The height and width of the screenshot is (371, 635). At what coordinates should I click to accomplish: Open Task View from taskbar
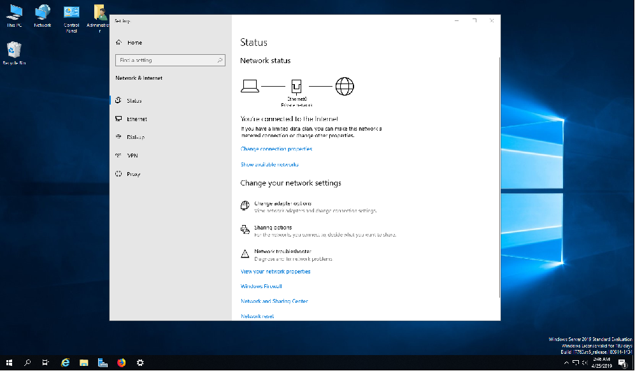(x=45, y=363)
